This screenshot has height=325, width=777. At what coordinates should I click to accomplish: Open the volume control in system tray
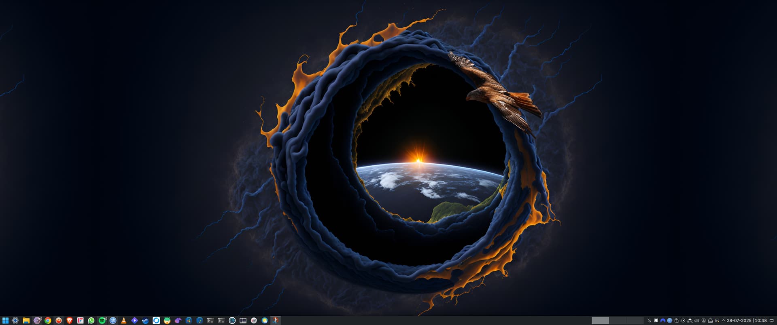coord(696,321)
